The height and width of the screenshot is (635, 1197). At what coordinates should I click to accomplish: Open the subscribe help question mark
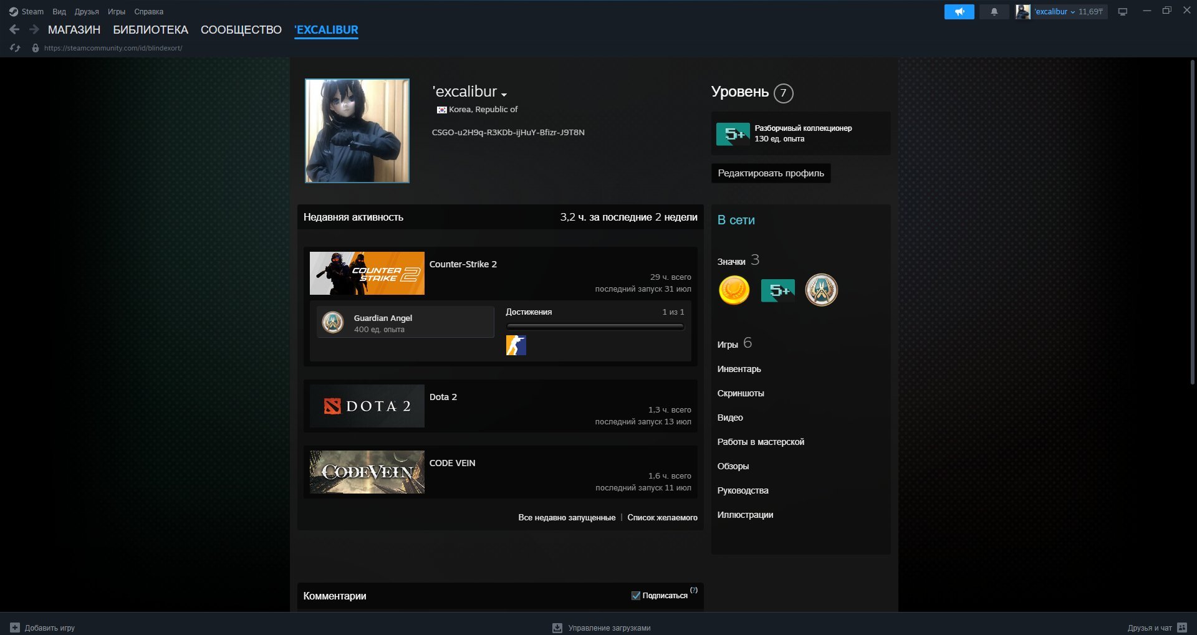coord(694,590)
